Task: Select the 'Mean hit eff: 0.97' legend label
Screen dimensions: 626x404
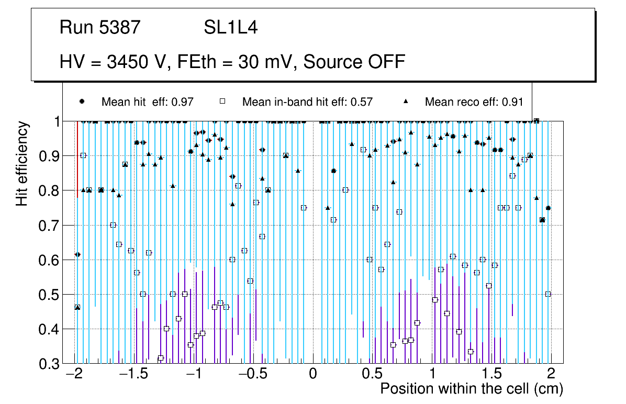Action: [148, 102]
